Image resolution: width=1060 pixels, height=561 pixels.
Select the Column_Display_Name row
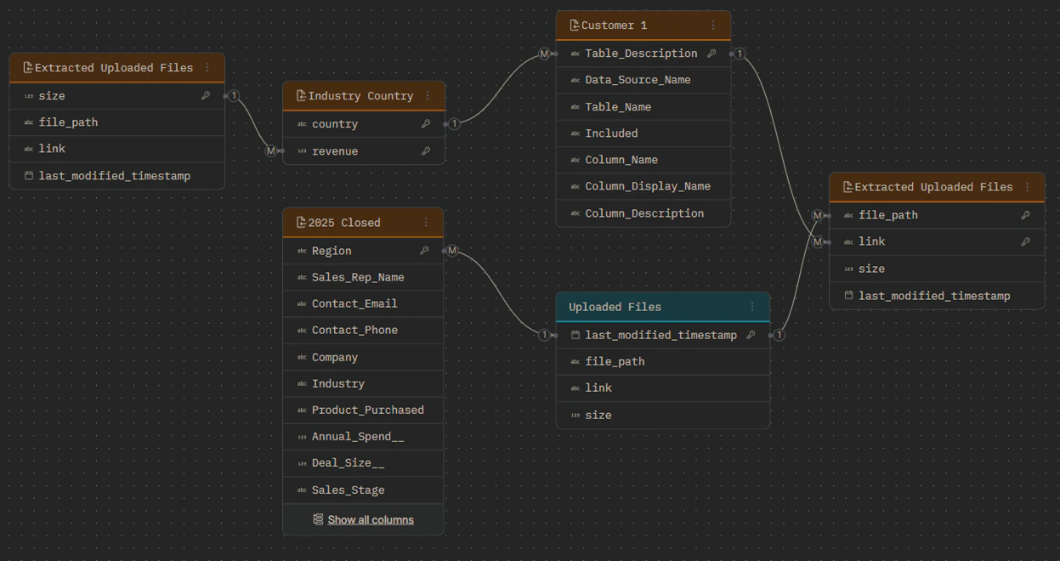pos(643,186)
